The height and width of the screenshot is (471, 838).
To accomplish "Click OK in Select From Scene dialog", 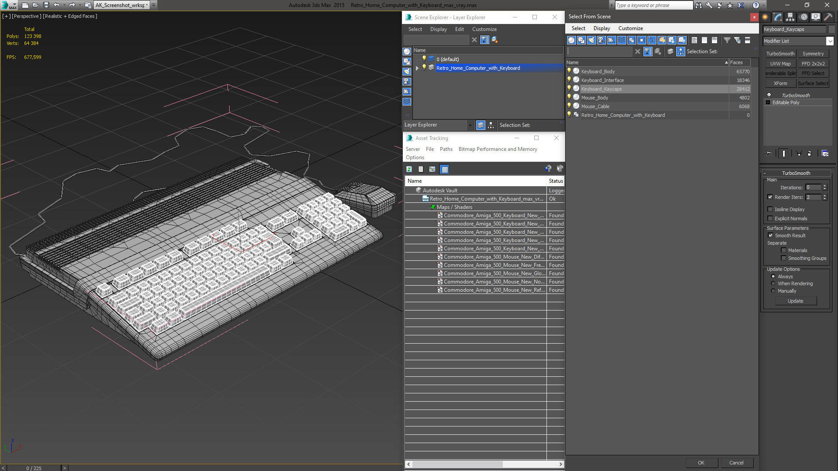I will [x=701, y=463].
